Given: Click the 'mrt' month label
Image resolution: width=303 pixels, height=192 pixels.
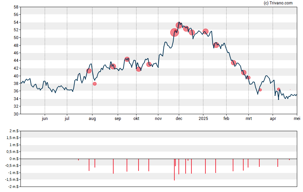Looking at the screenshot, I should 249,119.
